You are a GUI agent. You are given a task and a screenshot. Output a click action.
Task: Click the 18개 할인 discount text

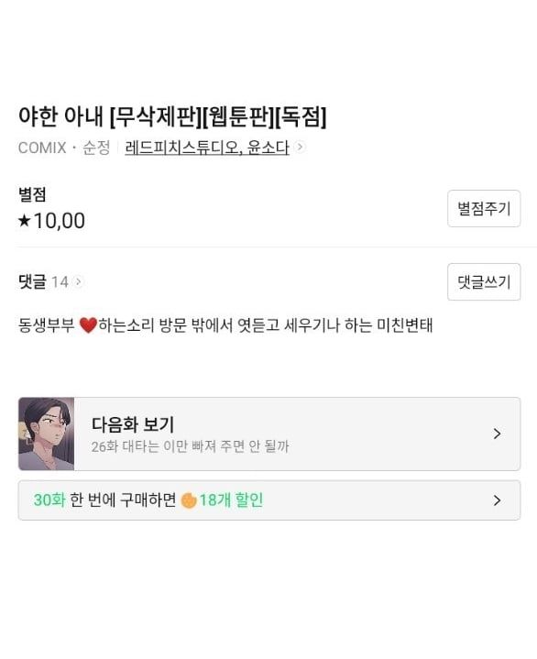pyautogui.click(x=231, y=500)
